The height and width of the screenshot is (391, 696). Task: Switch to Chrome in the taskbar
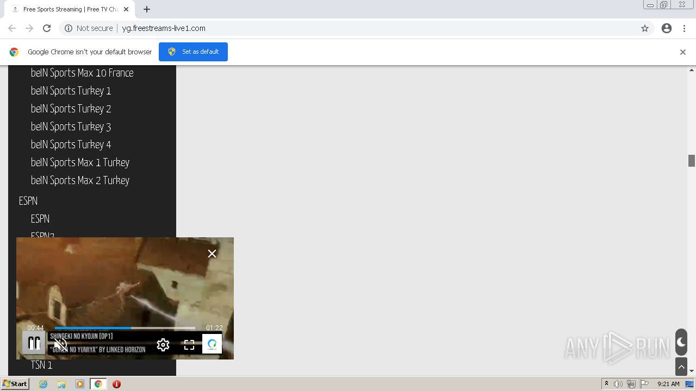pos(98,384)
